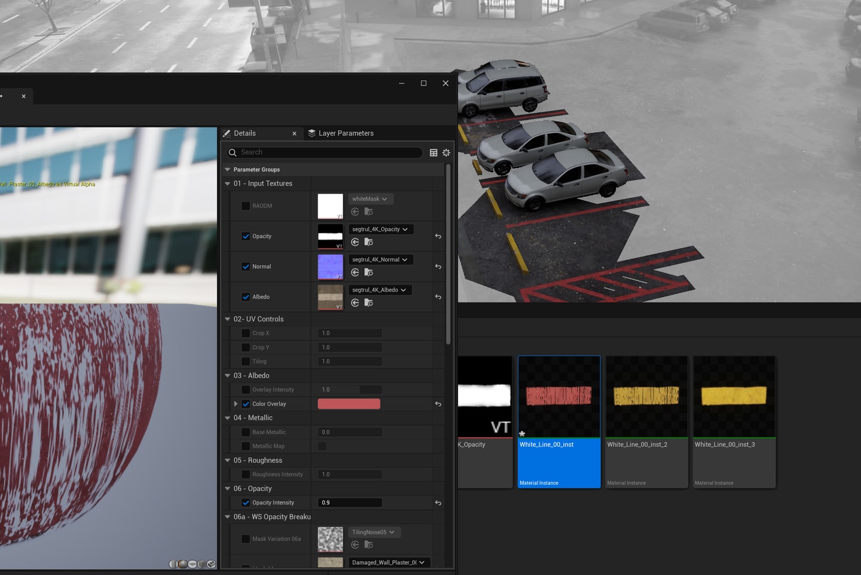
Task: Open the TilingNoise05 texture dropdown
Action: point(374,532)
